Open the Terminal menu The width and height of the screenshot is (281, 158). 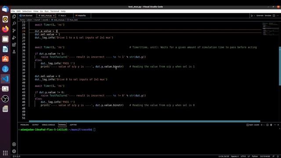pyautogui.click(x=54, y=11)
